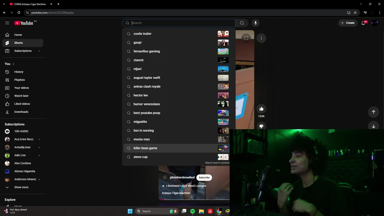Open Shorts in the sidebar
The image size is (384, 216).
[23, 43]
